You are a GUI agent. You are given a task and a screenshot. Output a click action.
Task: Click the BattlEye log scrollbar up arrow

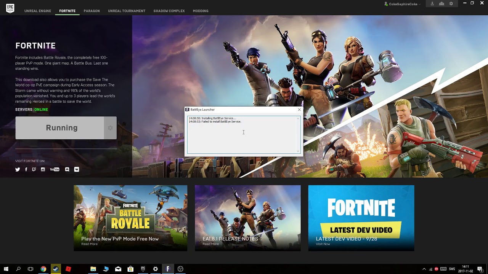tap(298, 118)
